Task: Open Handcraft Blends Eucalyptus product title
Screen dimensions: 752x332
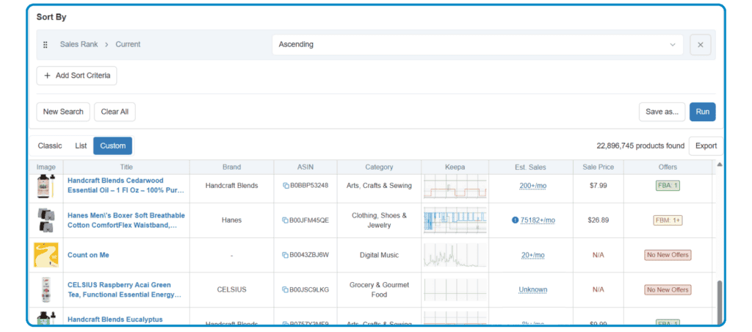Action: coord(115,320)
